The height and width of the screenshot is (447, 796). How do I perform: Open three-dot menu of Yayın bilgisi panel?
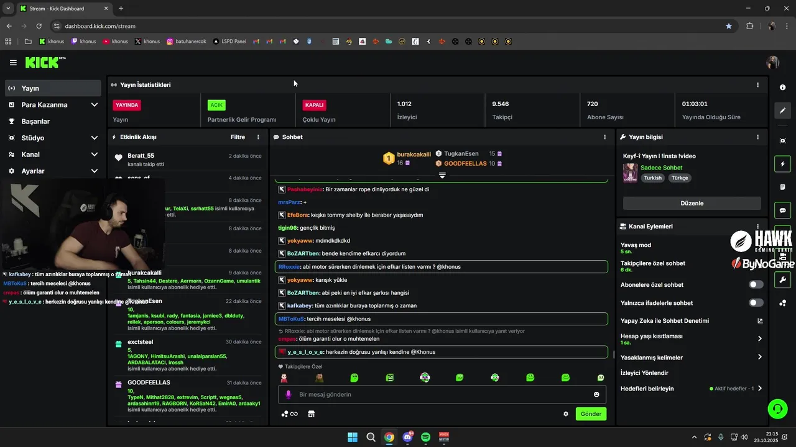click(757, 137)
